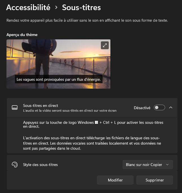
Task: Click the sample subtitle text in the preview
Action: (x=59, y=80)
